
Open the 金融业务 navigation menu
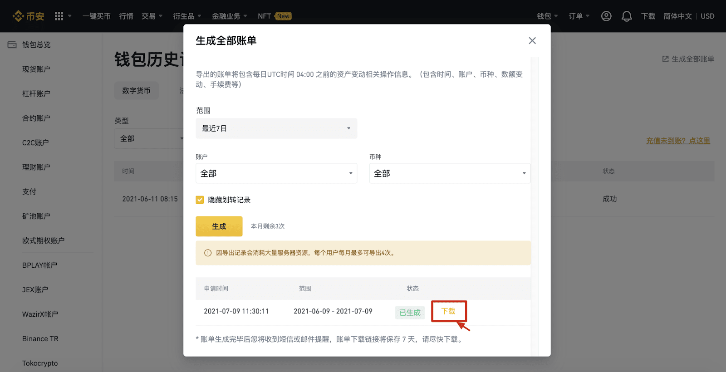pyautogui.click(x=229, y=16)
